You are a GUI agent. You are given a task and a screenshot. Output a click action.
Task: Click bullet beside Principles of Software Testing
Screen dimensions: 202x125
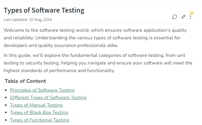[x=6, y=90]
